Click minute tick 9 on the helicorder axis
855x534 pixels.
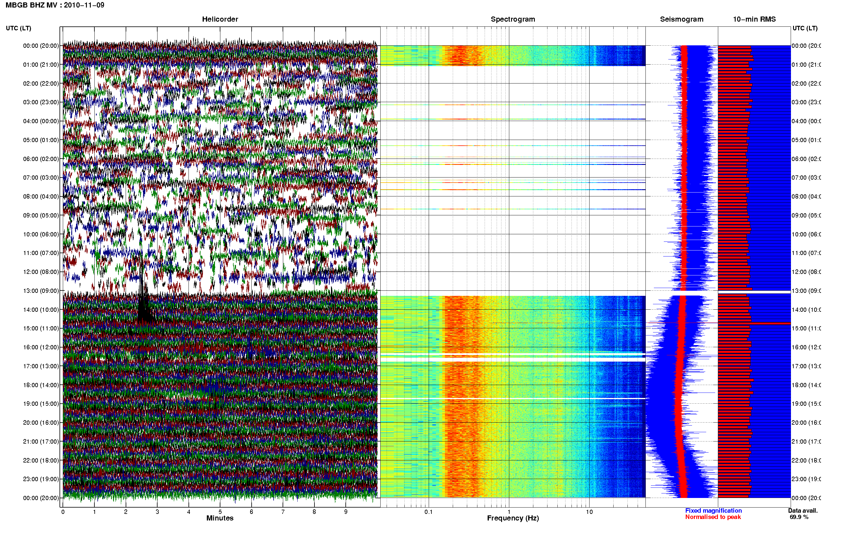(x=346, y=512)
